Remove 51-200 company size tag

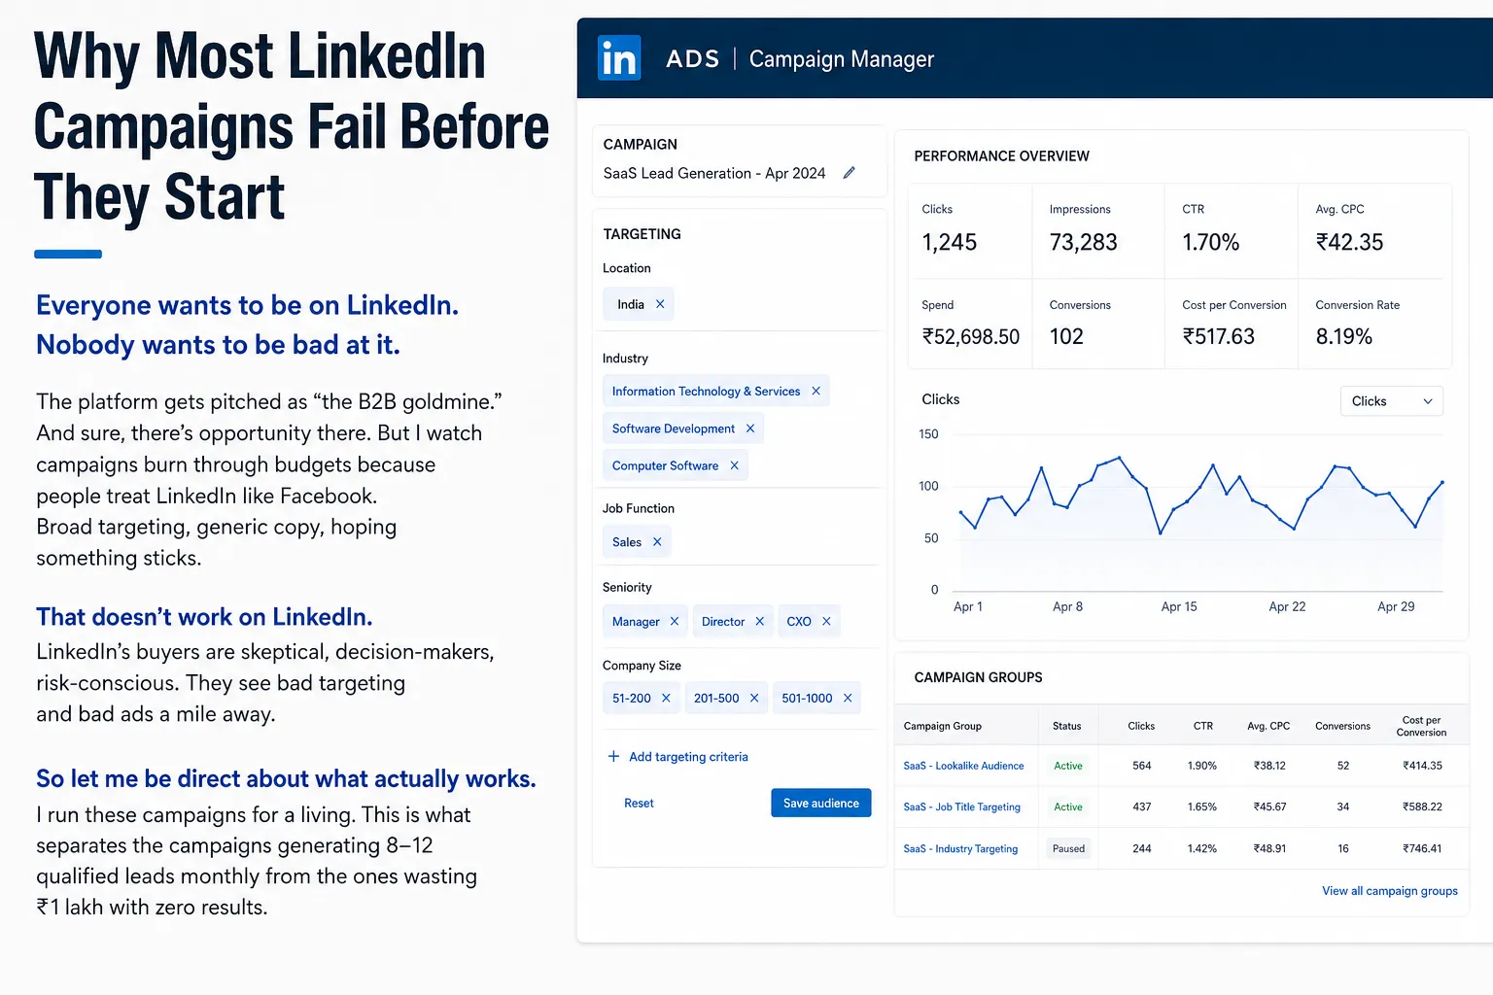click(x=666, y=699)
